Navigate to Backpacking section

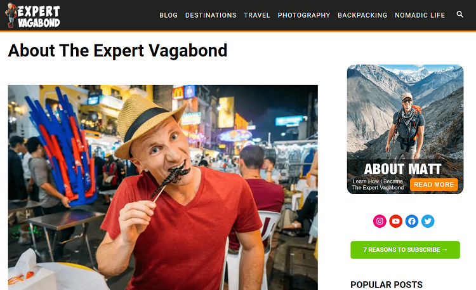pos(362,15)
